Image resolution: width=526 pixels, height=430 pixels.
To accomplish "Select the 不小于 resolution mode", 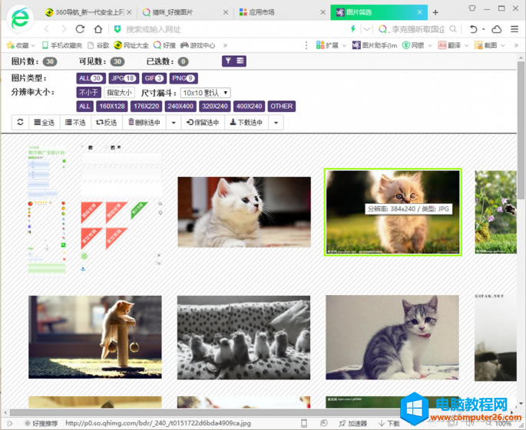I will 88,93.
